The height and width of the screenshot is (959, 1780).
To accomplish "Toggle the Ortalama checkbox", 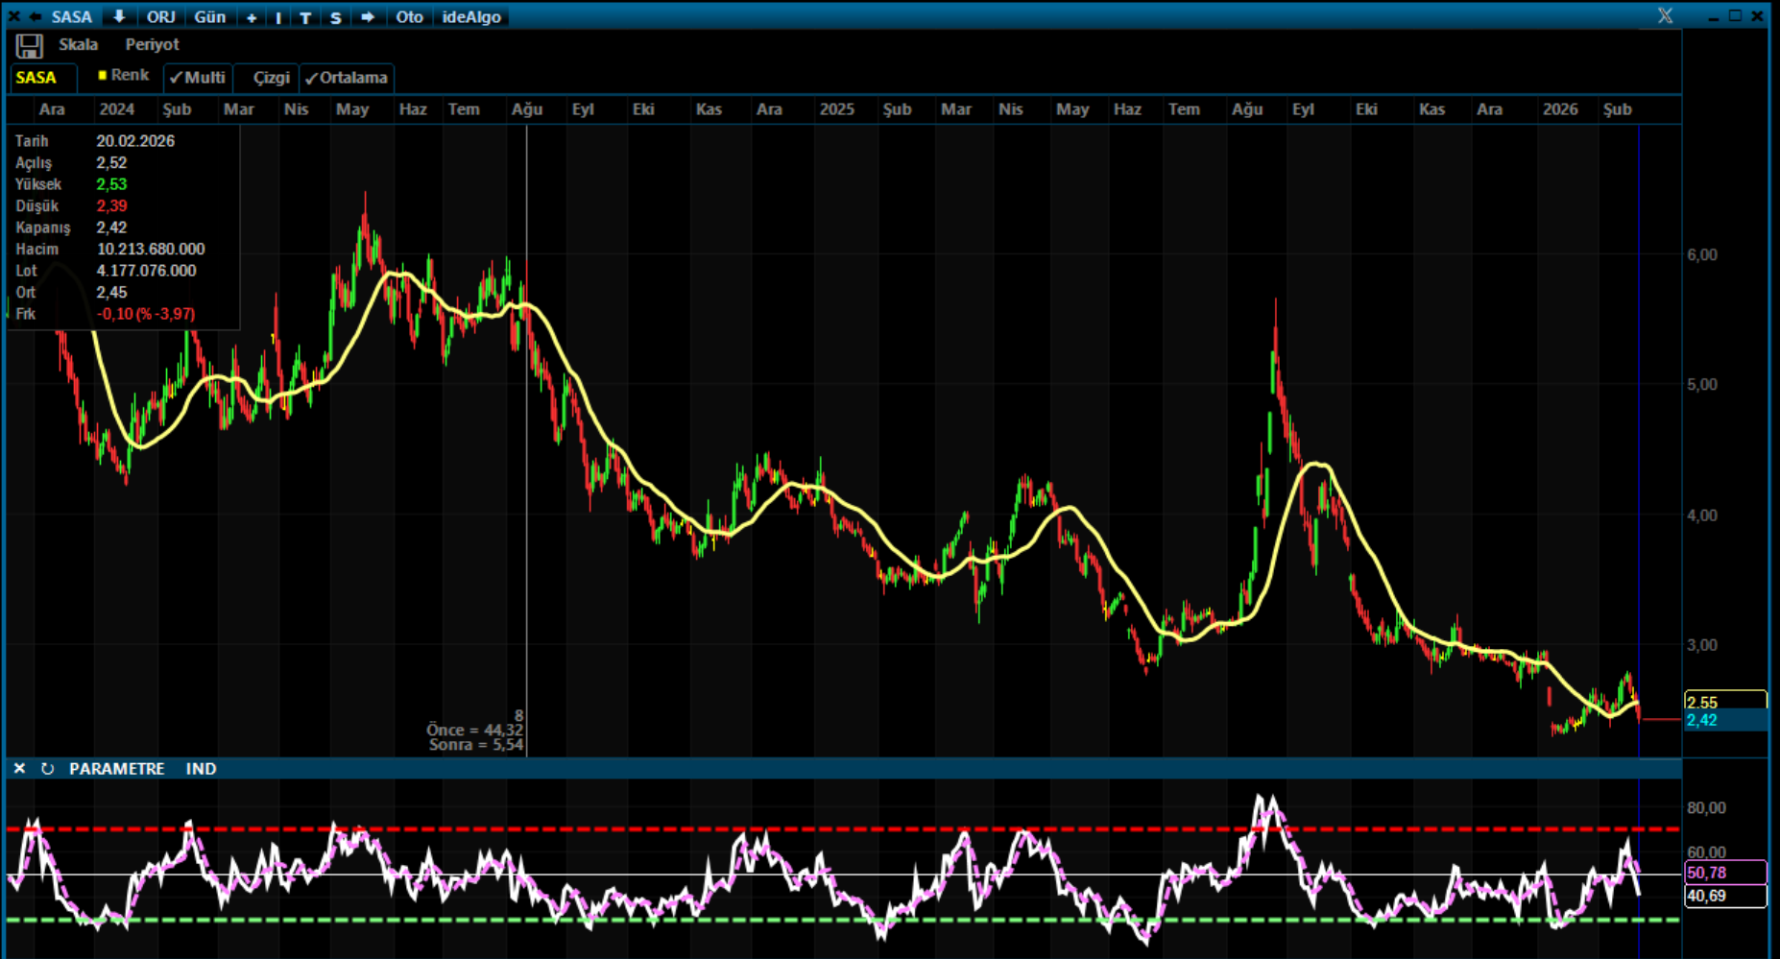I will (x=346, y=78).
